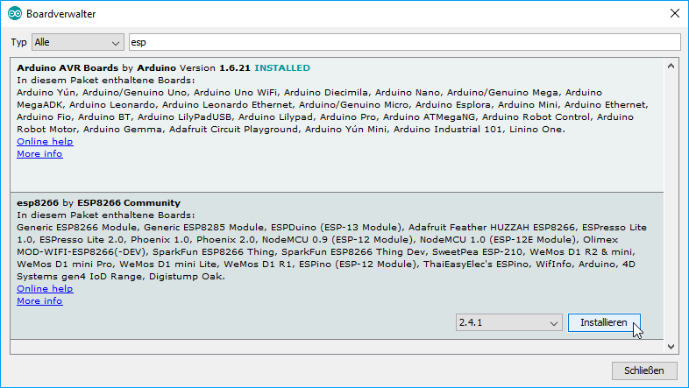The width and height of the screenshot is (689, 388).
Task: Open Online help for Arduino AVR Boards
Action: pos(45,141)
